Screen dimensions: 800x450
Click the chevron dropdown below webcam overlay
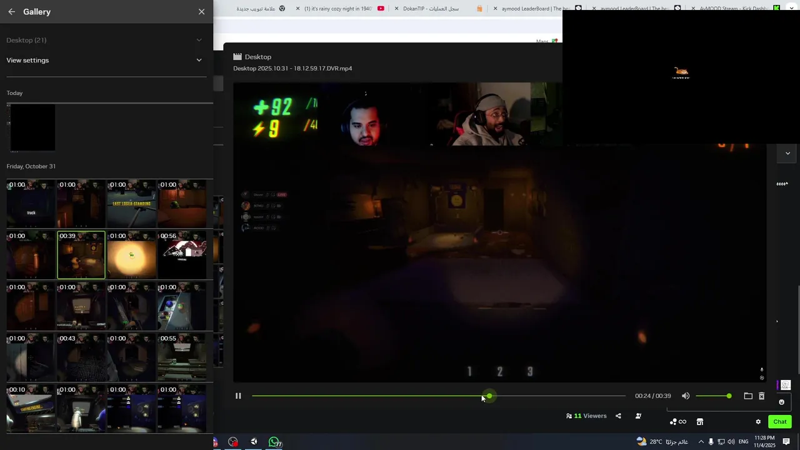click(787, 153)
